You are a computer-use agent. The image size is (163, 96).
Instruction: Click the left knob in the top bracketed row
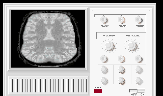104,20
